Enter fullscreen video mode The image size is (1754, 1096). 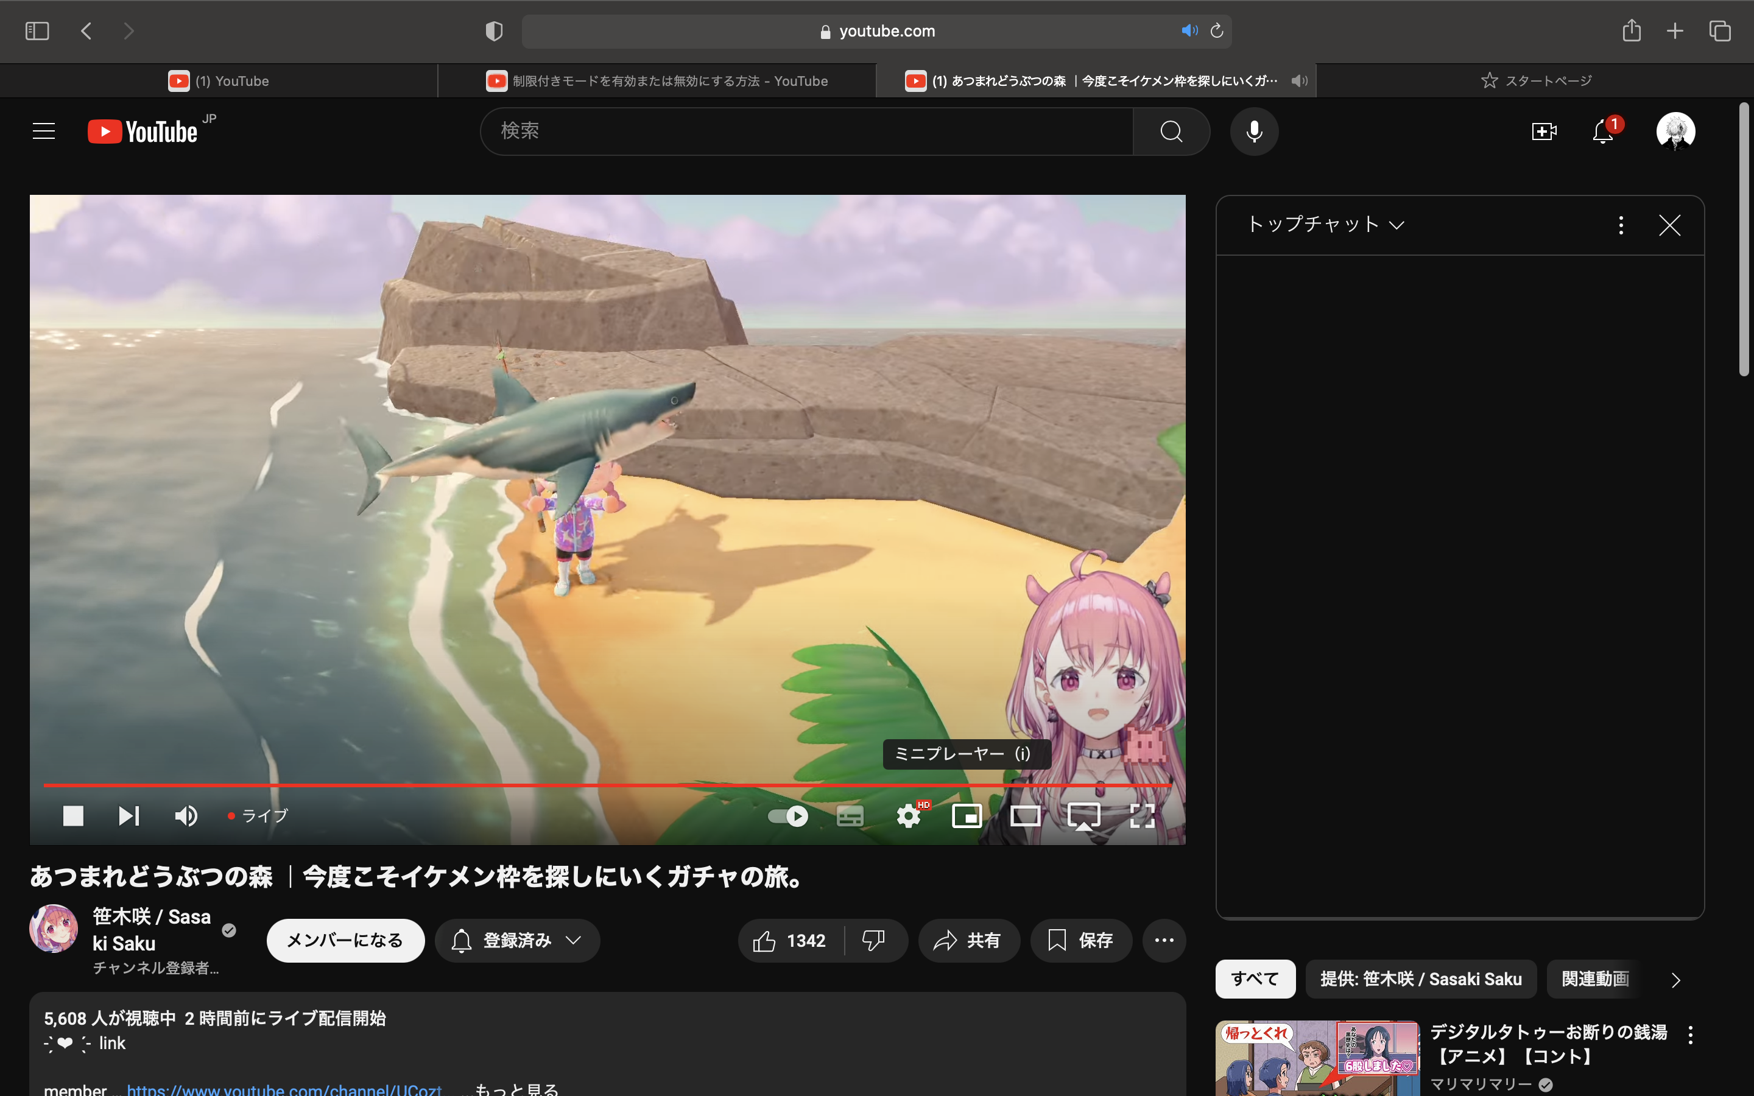1143,815
